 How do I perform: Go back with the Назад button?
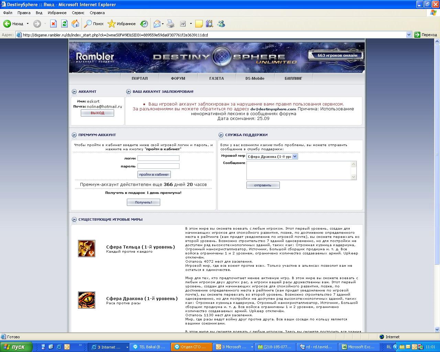(x=14, y=24)
